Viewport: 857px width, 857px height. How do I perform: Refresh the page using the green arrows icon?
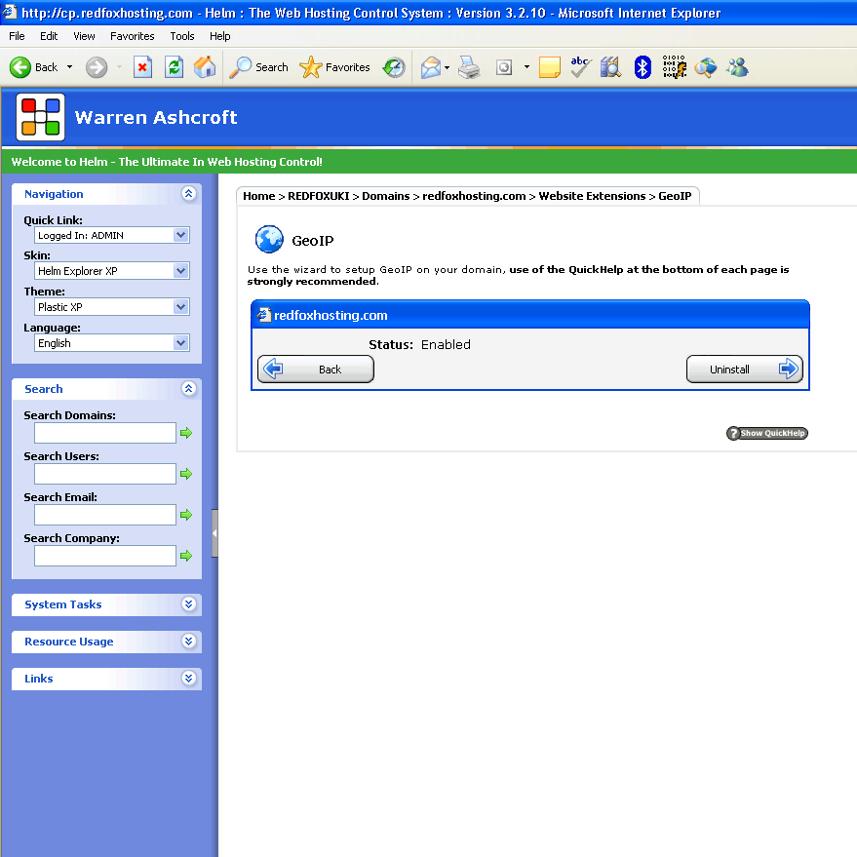(174, 67)
